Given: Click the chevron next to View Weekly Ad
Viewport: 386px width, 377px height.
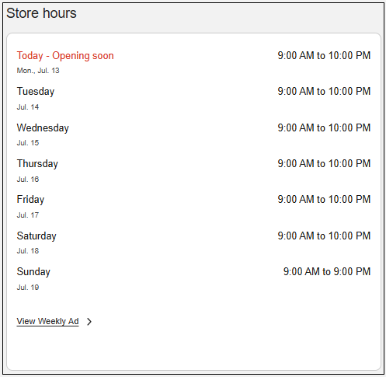Looking at the screenshot, I should 89,322.
